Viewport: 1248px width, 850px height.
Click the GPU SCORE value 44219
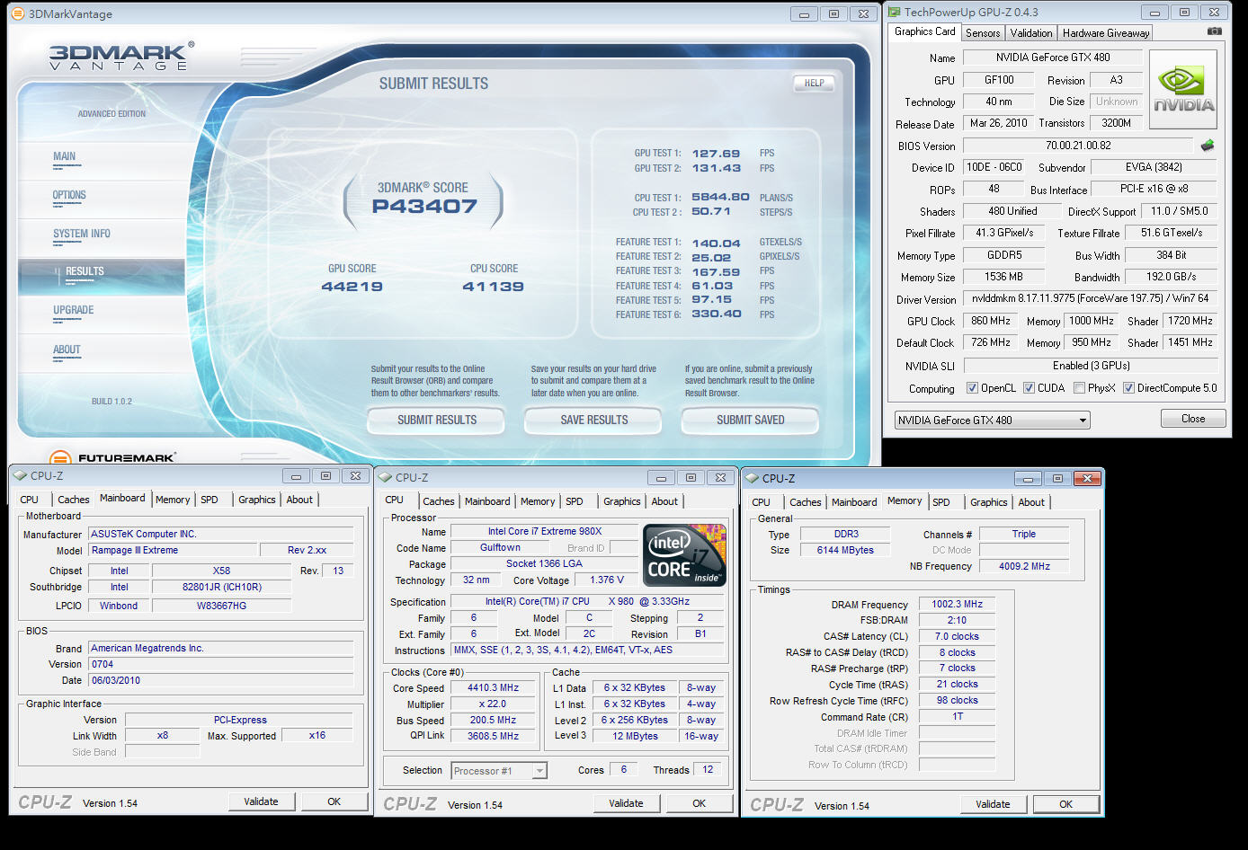click(x=352, y=287)
